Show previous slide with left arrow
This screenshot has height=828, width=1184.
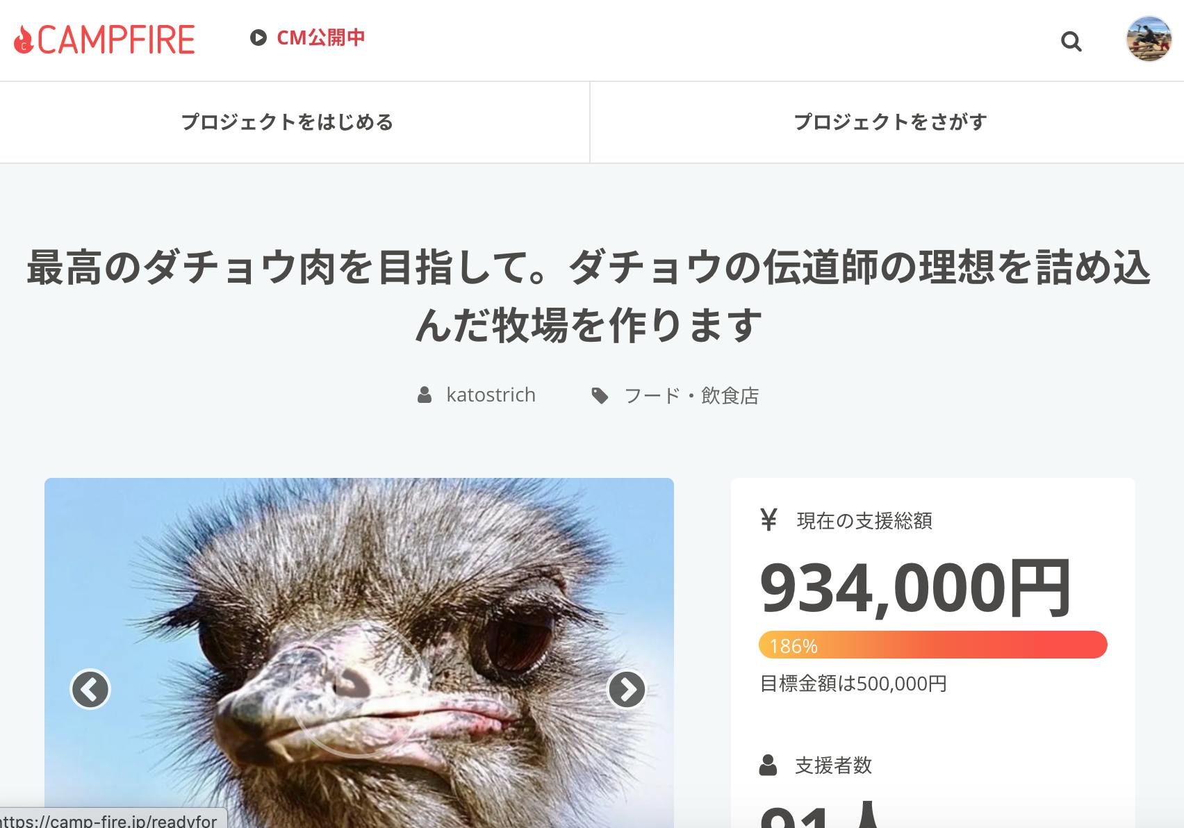[x=90, y=689]
